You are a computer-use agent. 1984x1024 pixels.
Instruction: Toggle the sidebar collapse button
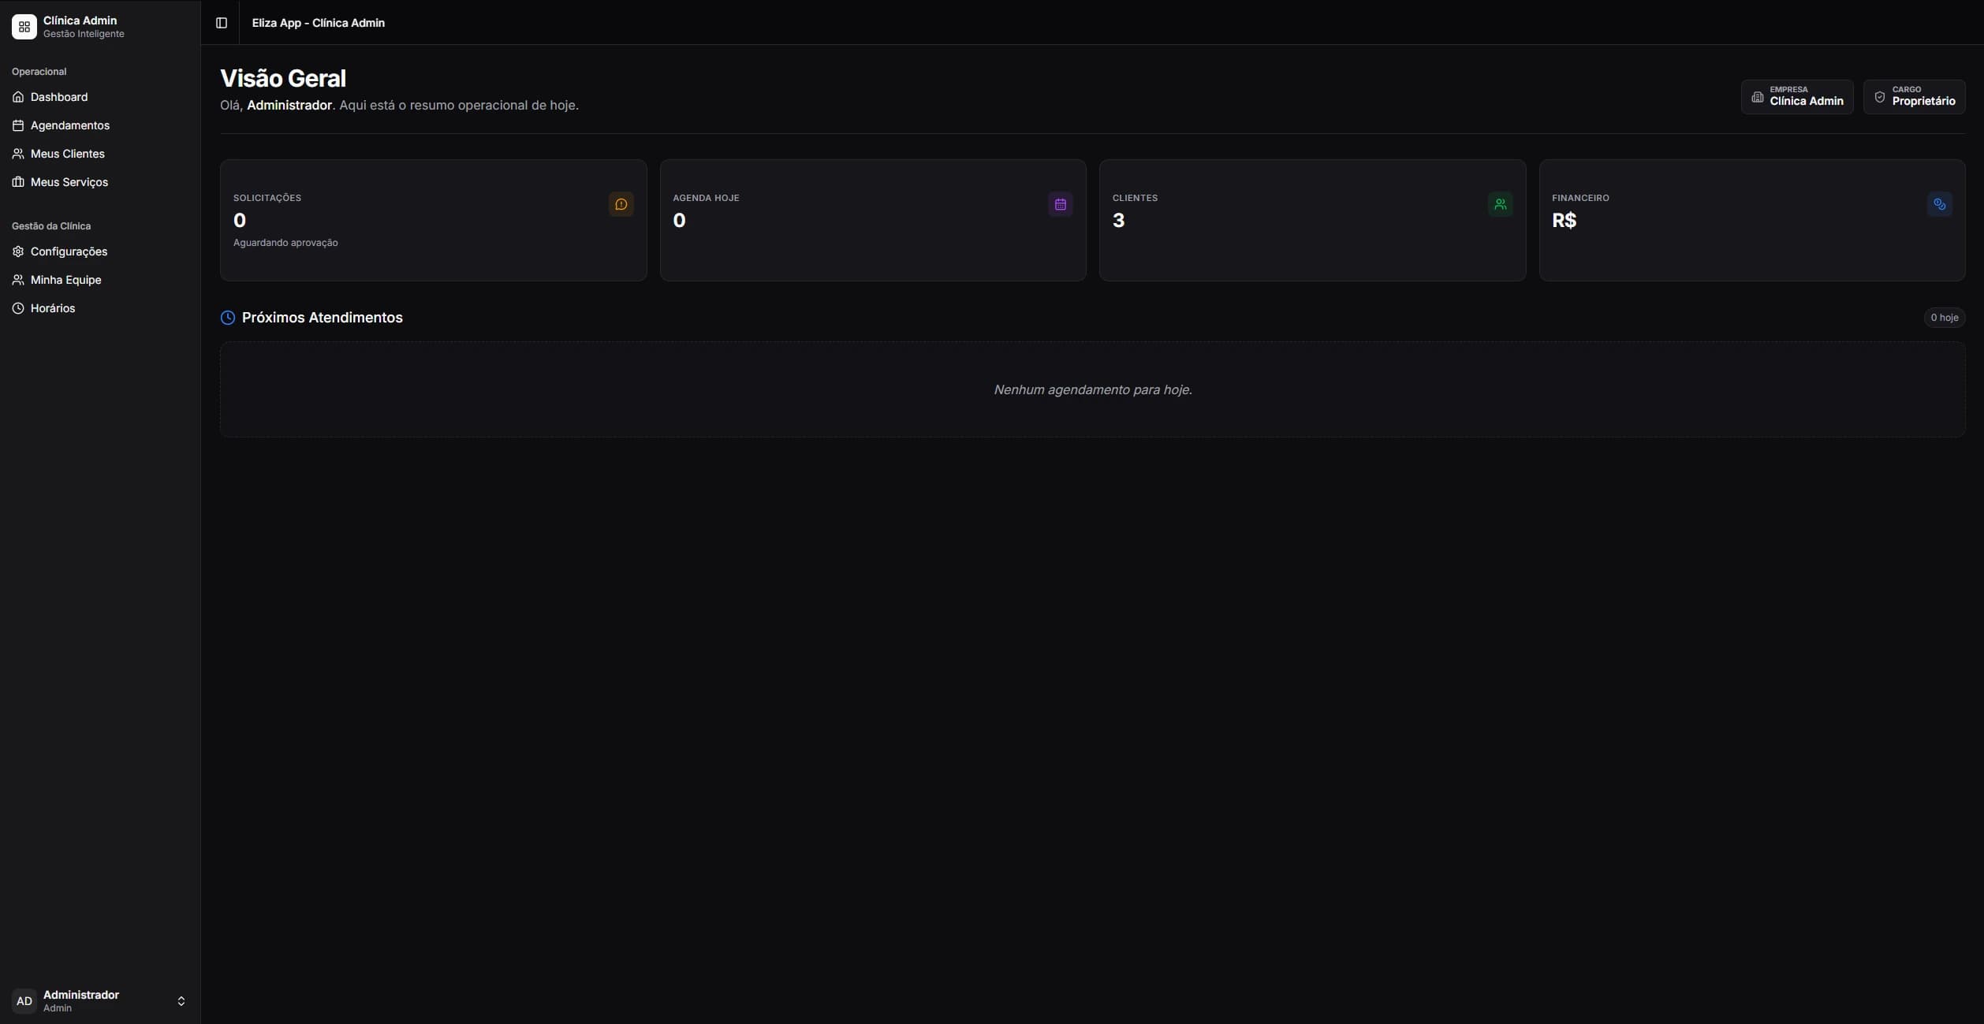click(222, 23)
